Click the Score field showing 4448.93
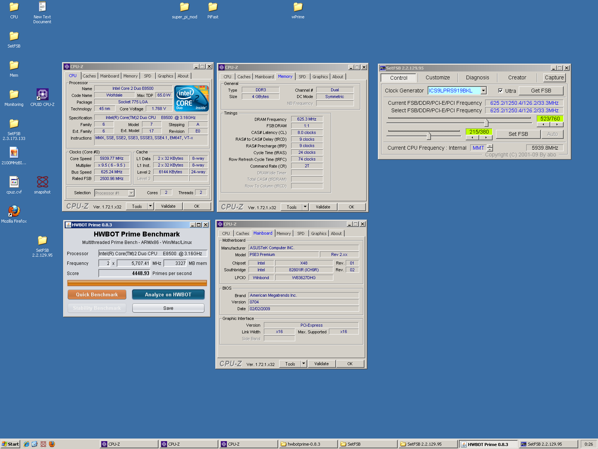Image resolution: width=598 pixels, height=449 pixels. pyautogui.click(x=124, y=274)
